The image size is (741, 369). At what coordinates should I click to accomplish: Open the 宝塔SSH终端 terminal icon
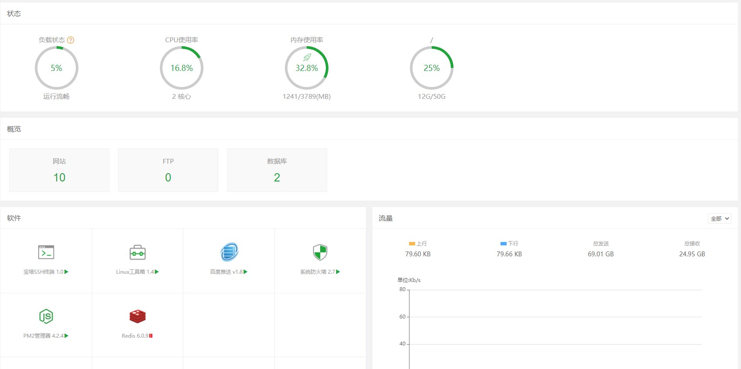click(x=46, y=252)
